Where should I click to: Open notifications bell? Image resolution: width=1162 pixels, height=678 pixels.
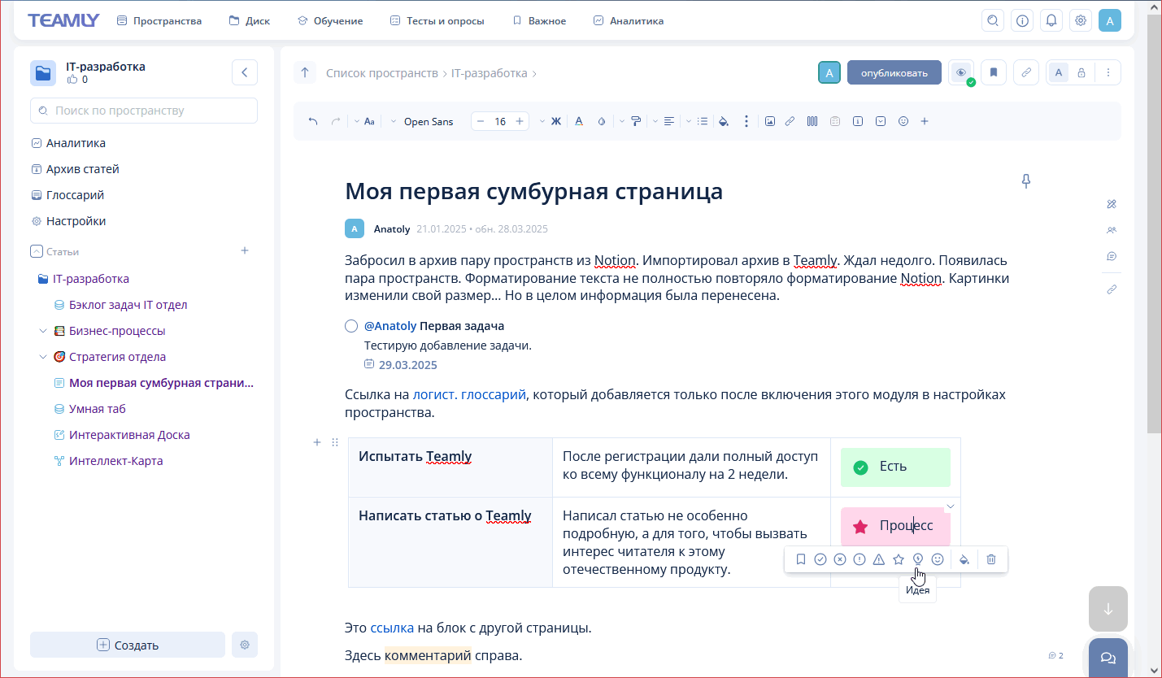1051,20
